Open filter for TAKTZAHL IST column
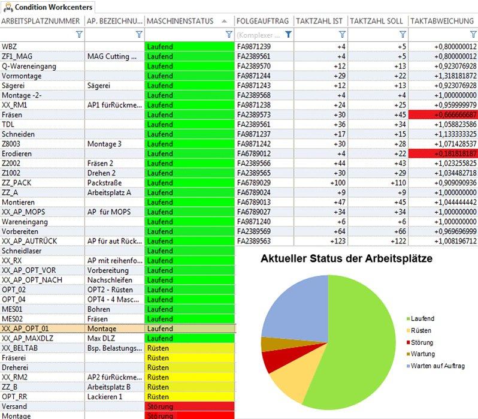The height and width of the screenshot is (419, 478). click(343, 35)
